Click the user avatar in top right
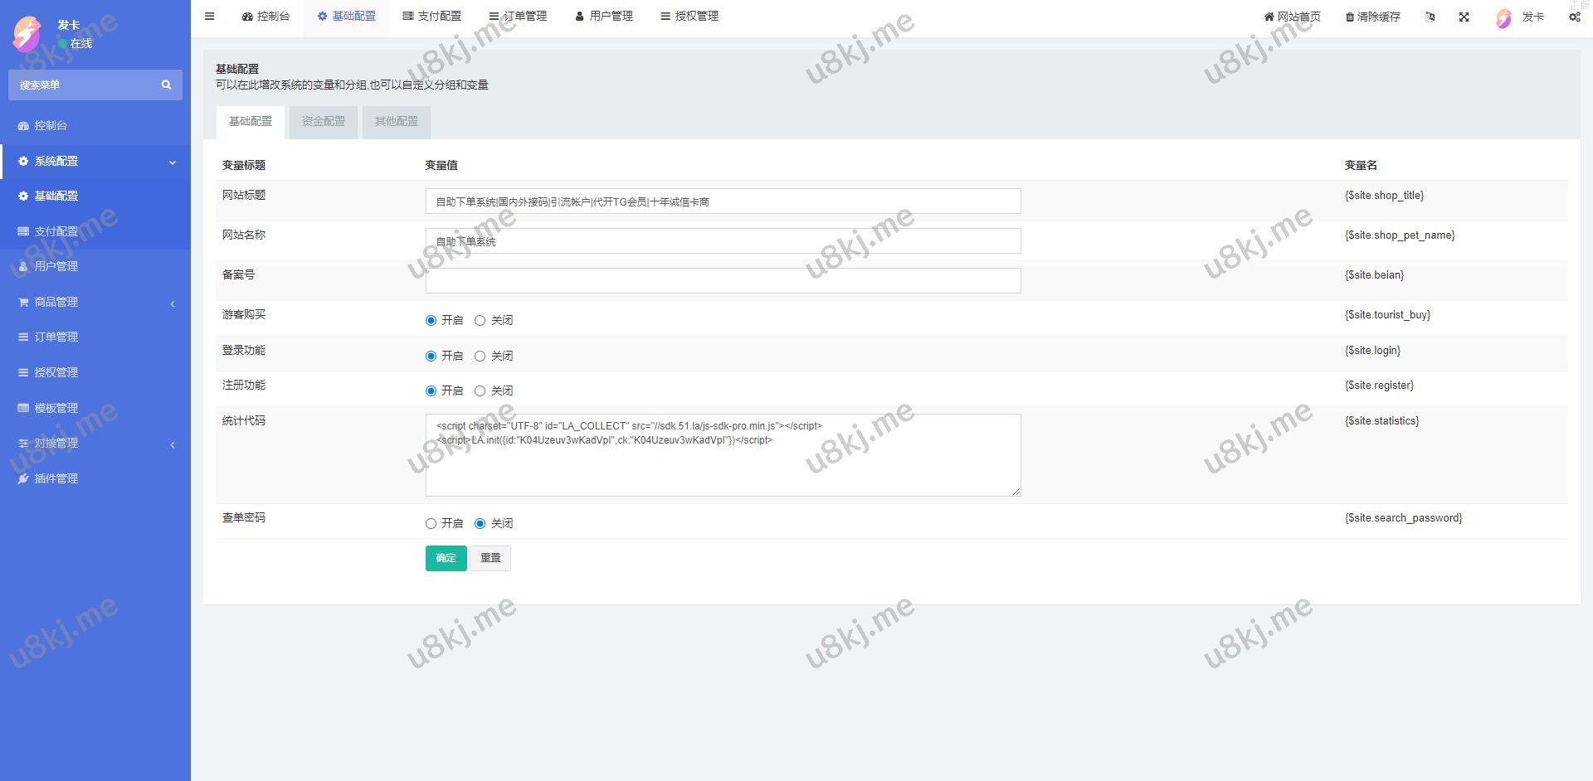This screenshot has height=781, width=1593. coord(1503,17)
